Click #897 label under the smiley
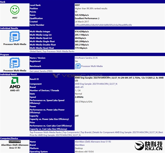165x153 pixels. pos(15,18)
